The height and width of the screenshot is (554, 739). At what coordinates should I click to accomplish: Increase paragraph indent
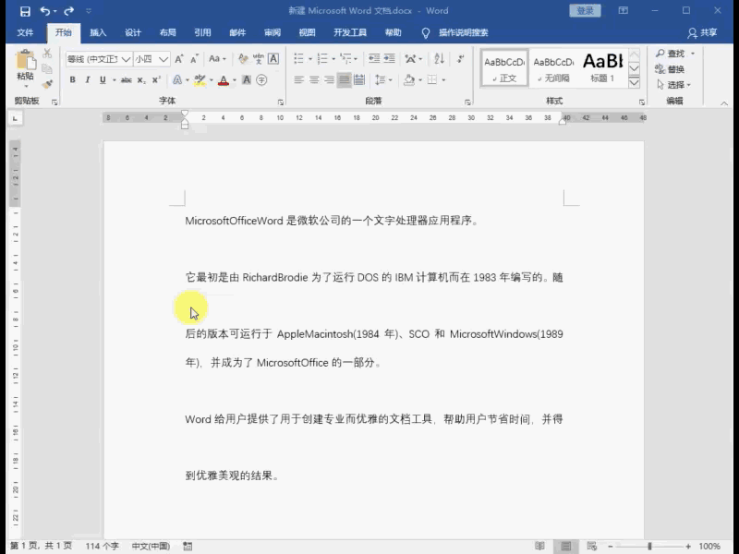pyautogui.click(x=389, y=59)
